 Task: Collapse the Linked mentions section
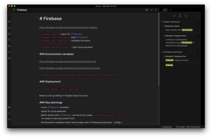click(x=161, y=22)
